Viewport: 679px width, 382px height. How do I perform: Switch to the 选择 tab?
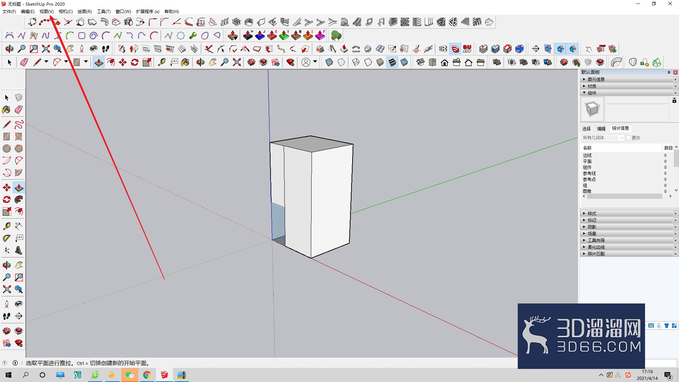(x=586, y=128)
